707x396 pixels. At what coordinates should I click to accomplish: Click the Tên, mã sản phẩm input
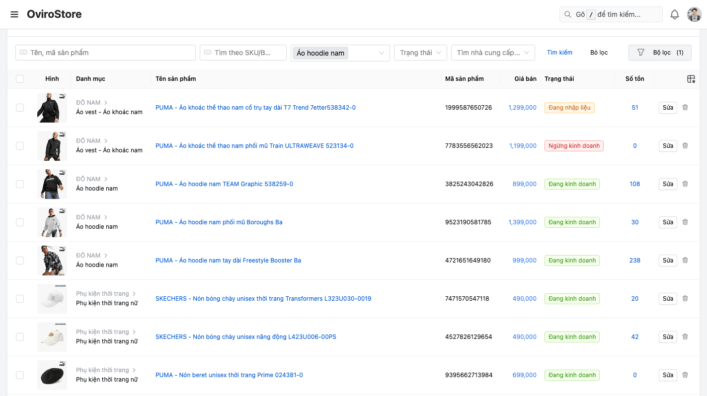(105, 53)
